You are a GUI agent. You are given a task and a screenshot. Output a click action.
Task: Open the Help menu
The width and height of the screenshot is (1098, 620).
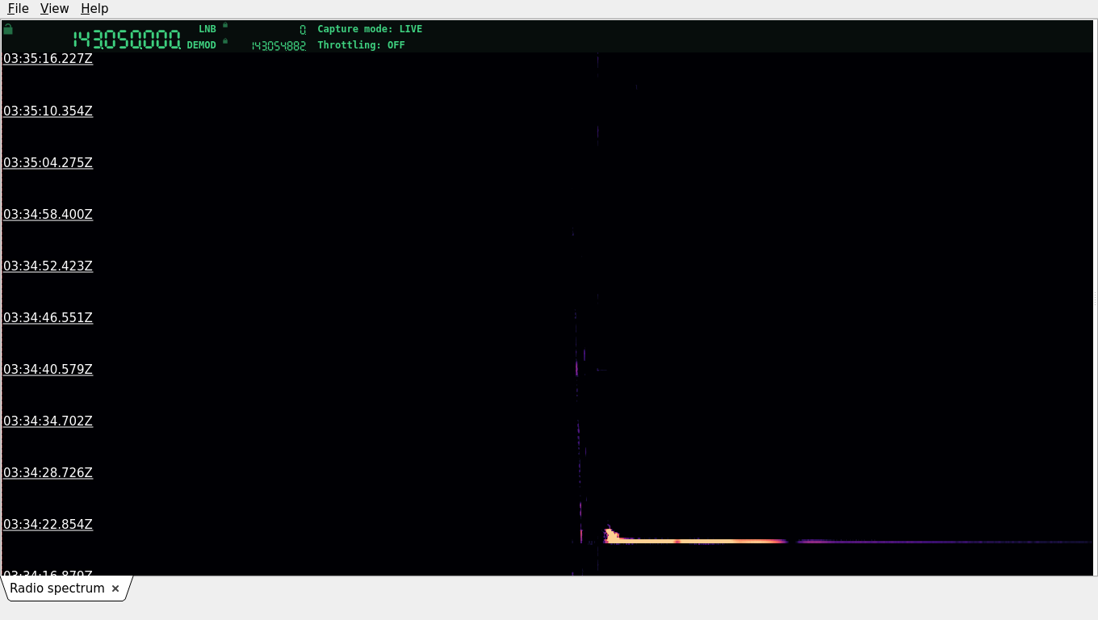pos(94,8)
